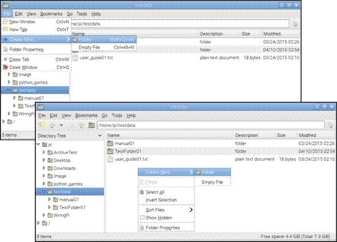This screenshot has width=337, height=242.
Task: Click the user_guide01.txt document icon in back window
Action: click(75, 57)
